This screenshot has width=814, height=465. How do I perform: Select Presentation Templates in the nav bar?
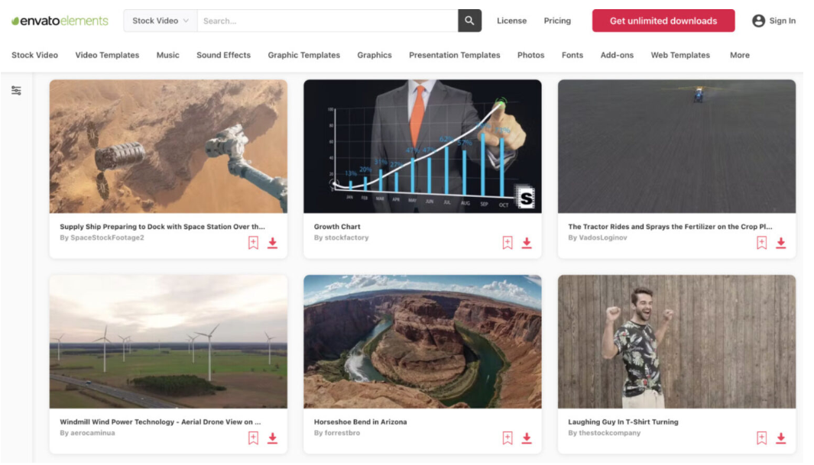click(x=454, y=55)
